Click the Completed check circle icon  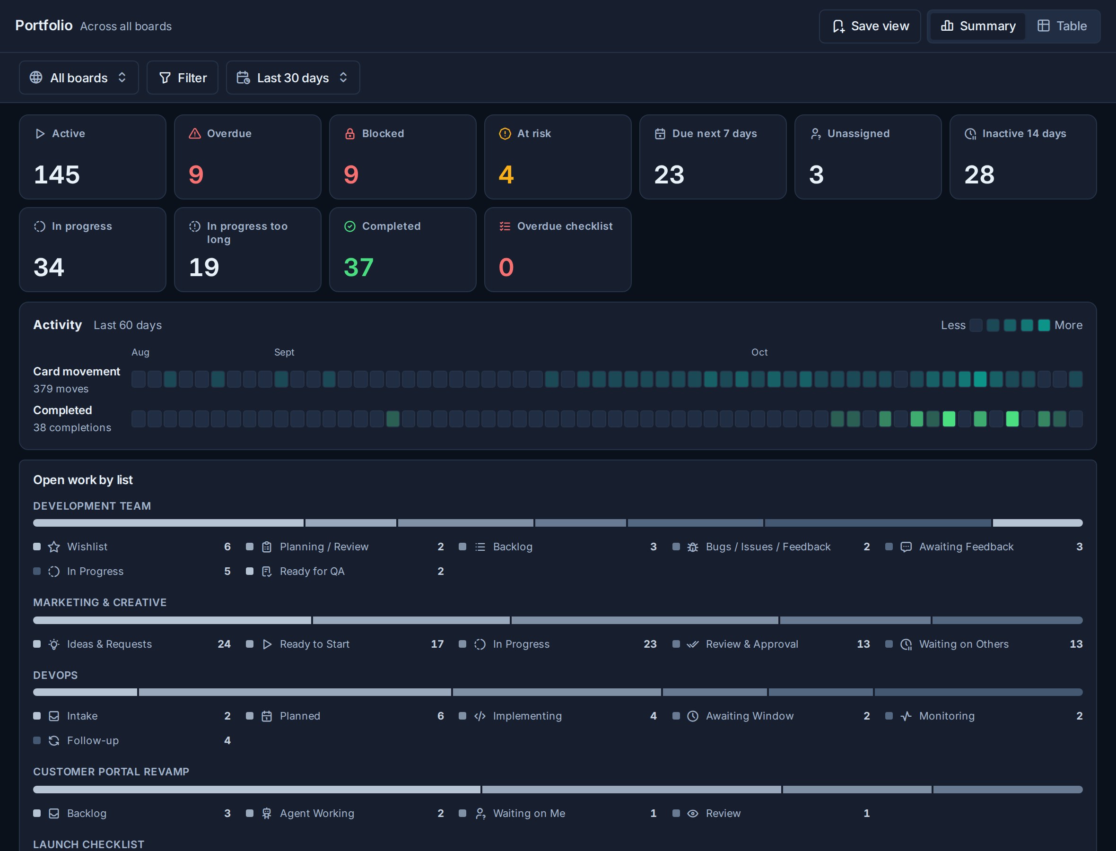349,226
